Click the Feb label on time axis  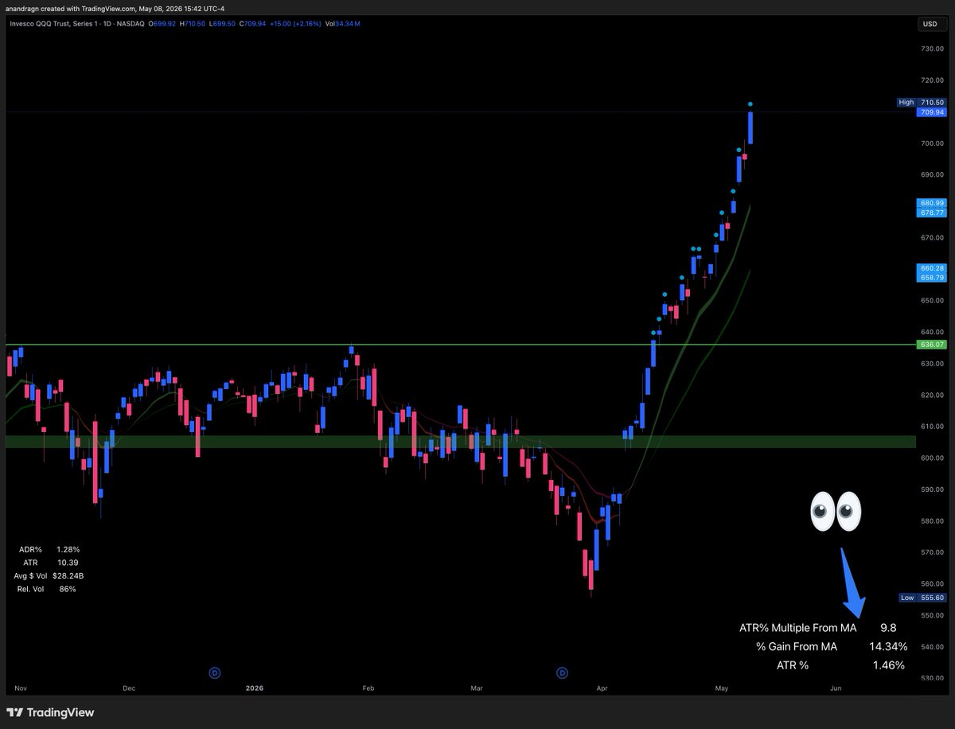tap(368, 687)
